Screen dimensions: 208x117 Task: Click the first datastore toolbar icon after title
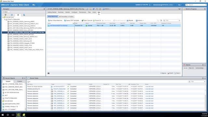[87, 9]
